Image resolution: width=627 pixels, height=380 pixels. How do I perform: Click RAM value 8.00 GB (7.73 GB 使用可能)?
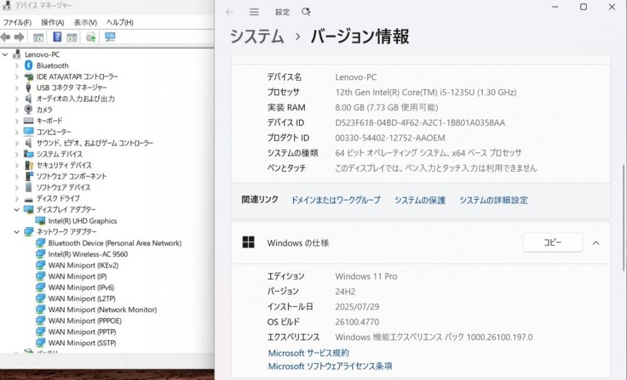click(x=386, y=108)
